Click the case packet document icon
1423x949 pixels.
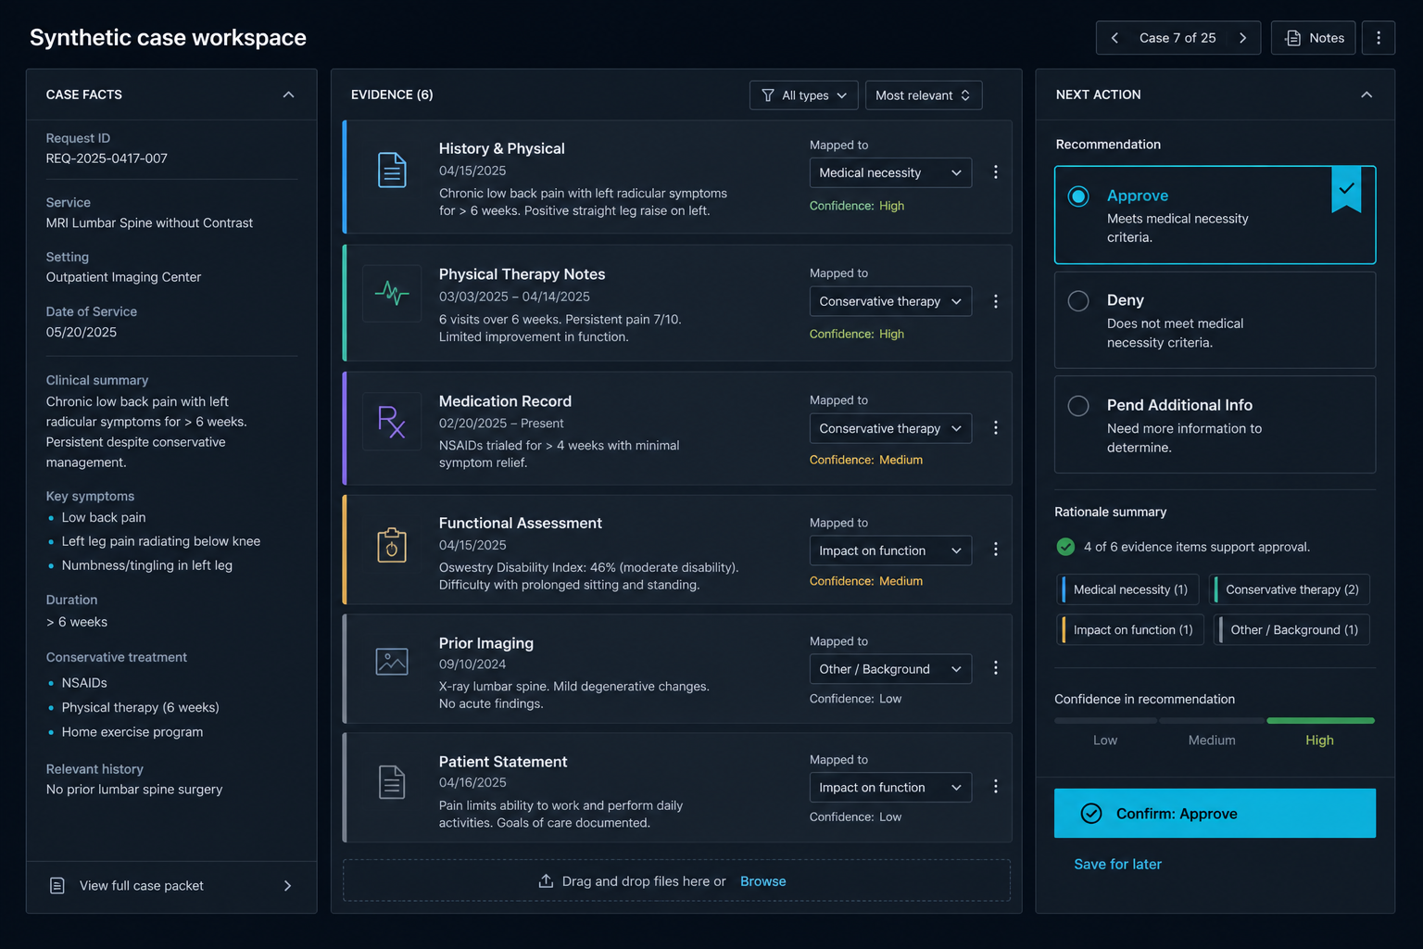coord(57,886)
